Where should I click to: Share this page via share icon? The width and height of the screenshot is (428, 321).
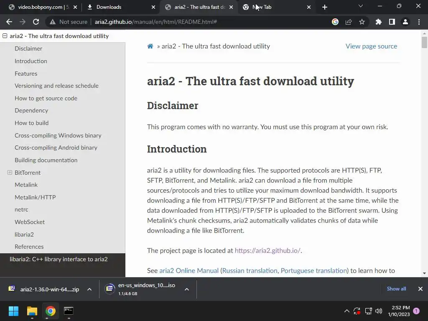tap(349, 22)
